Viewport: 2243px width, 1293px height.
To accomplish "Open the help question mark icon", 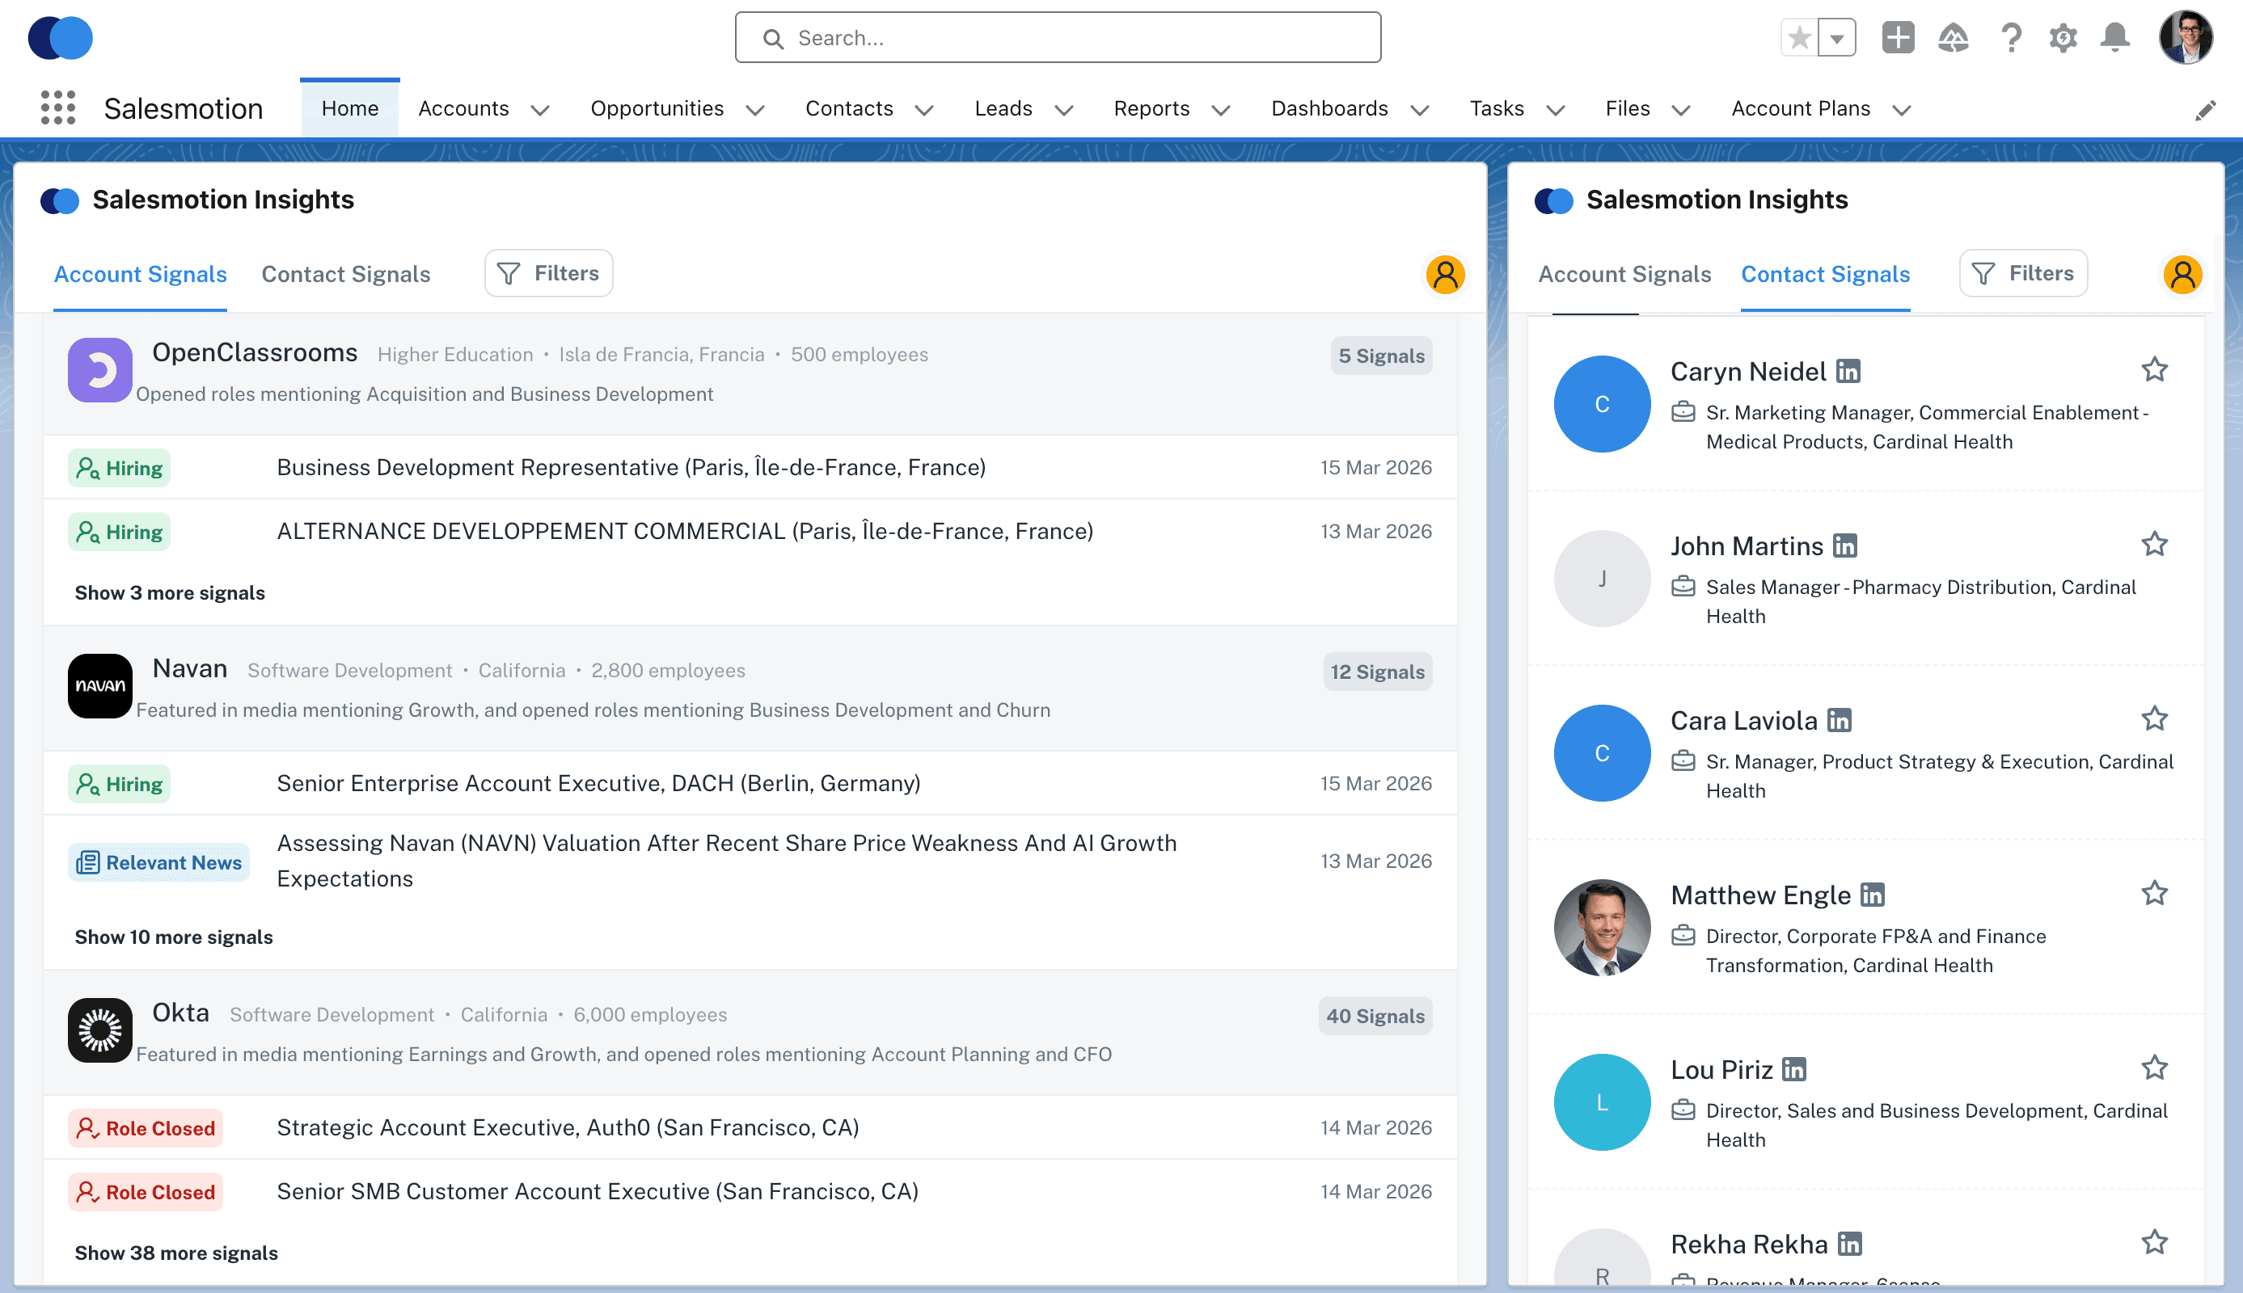I will 2011,38.
